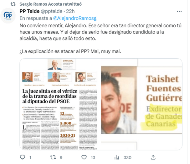Click the reply speech bubble icon
Viewport: 190px width, 164px height.
pos(23,157)
